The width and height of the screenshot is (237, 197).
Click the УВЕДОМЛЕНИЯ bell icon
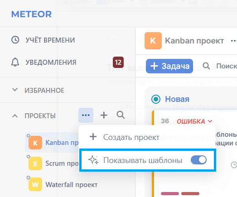15,62
